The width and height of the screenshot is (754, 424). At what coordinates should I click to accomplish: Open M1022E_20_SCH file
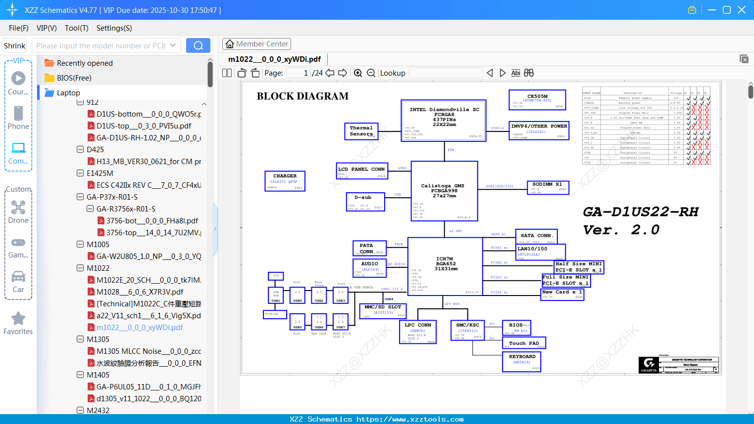click(x=144, y=280)
